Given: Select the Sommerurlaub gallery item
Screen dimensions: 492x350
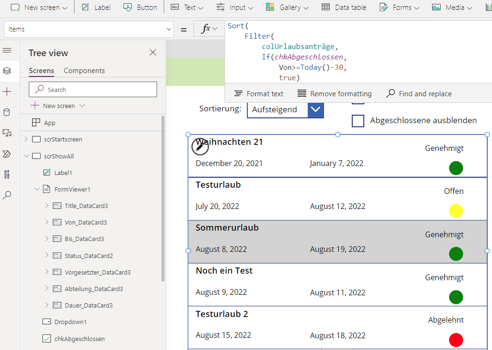Looking at the screenshot, I should 338,242.
